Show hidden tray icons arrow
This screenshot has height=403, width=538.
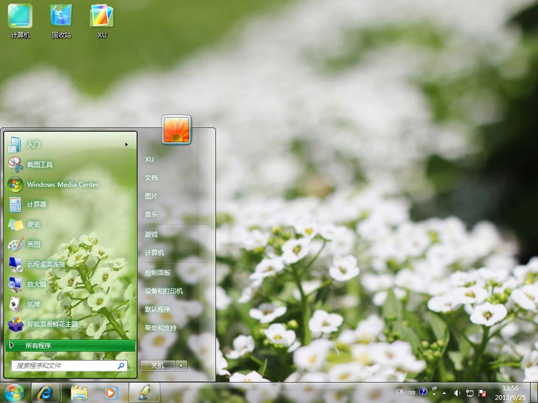coord(444,393)
